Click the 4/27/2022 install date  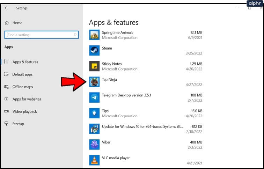pos(194,84)
